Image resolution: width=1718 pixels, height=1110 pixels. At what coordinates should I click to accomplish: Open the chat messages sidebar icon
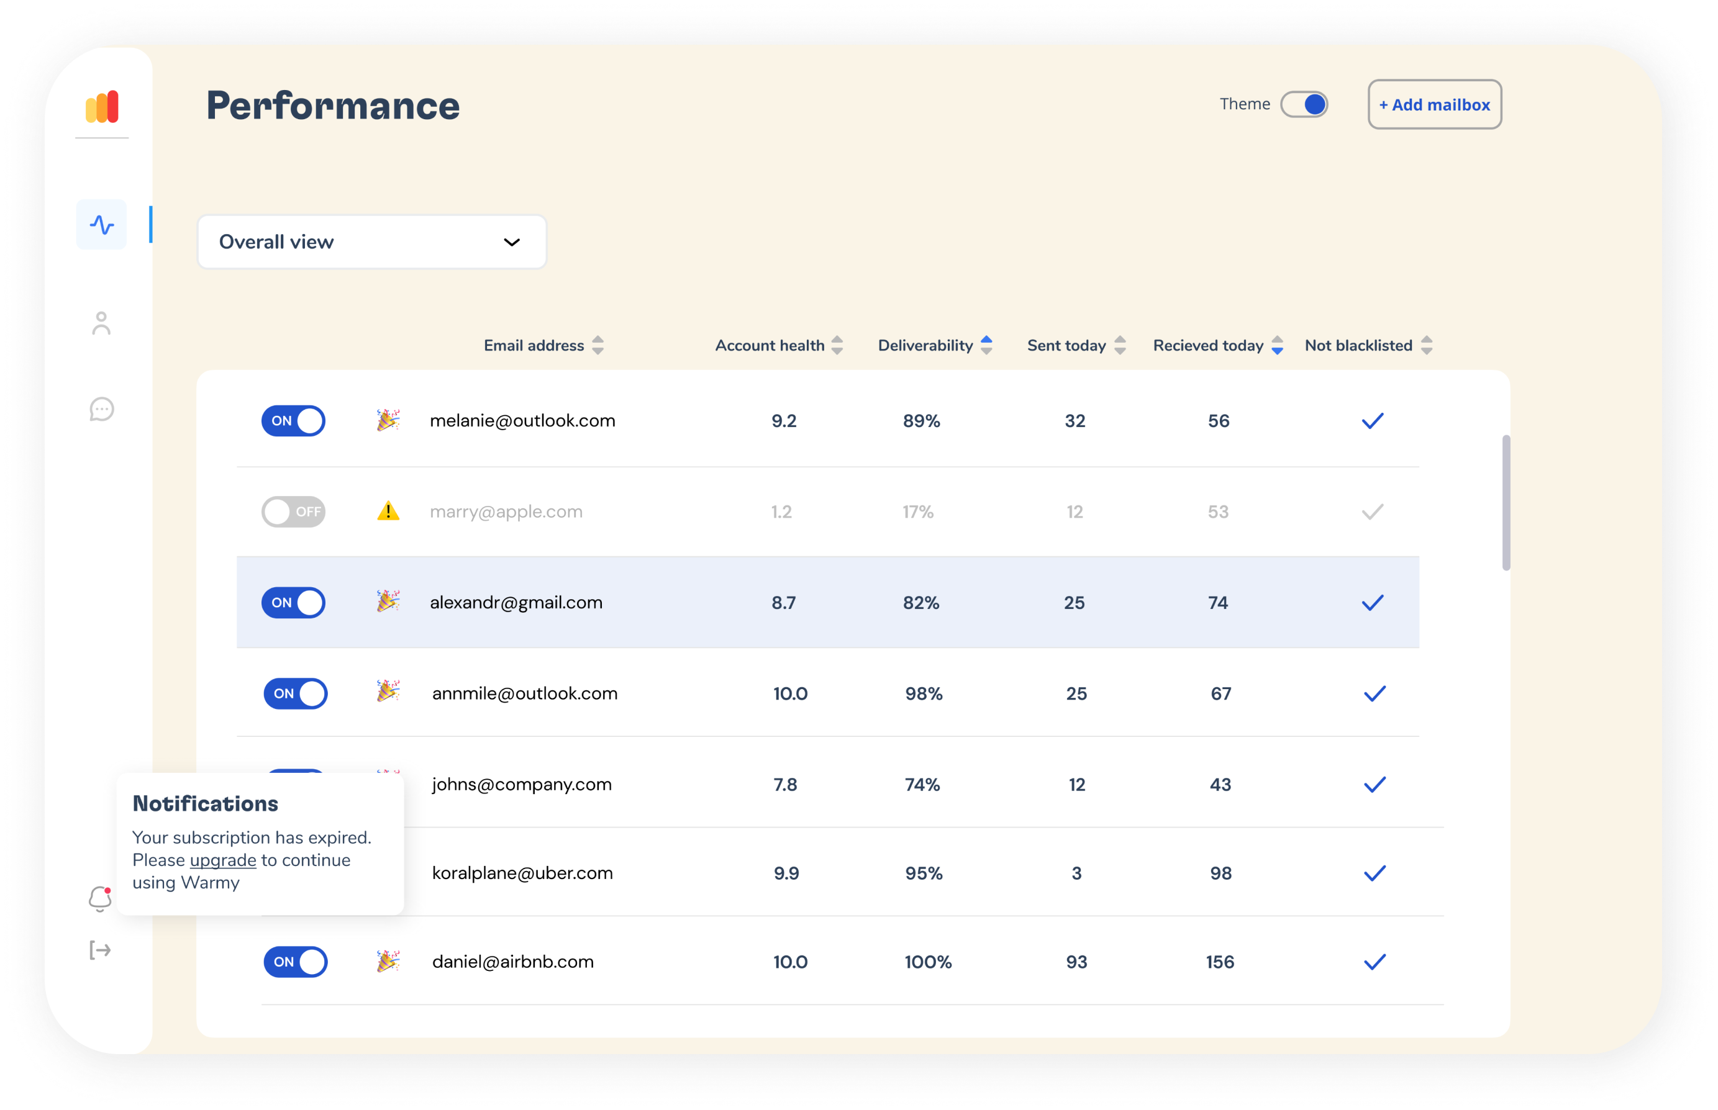coord(102,409)
